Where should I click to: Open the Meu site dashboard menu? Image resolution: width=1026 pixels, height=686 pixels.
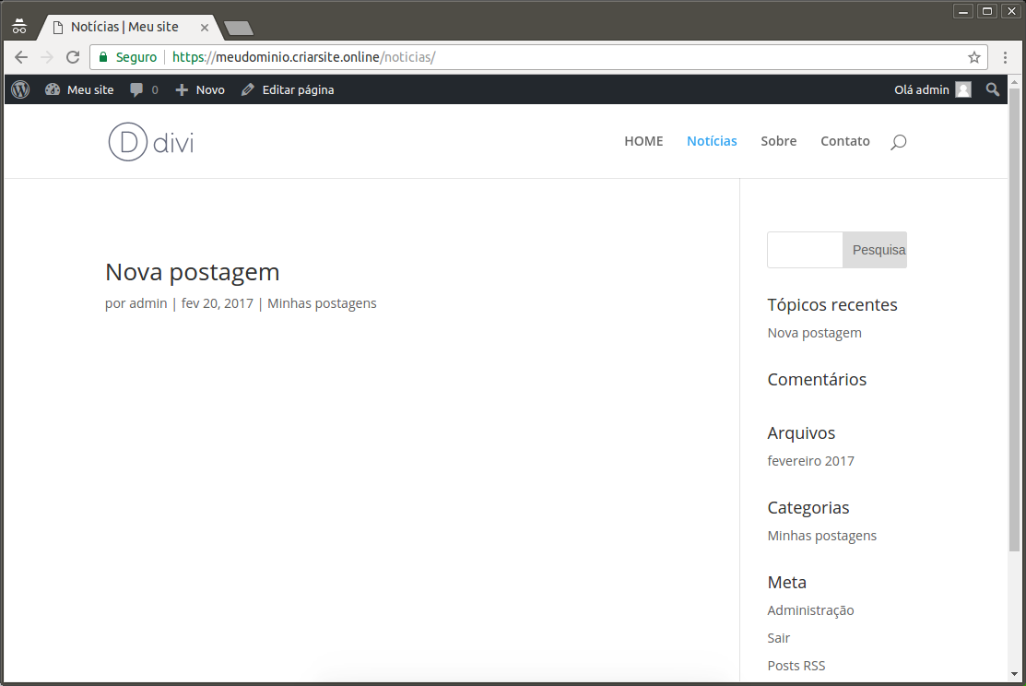coord(80,89)
